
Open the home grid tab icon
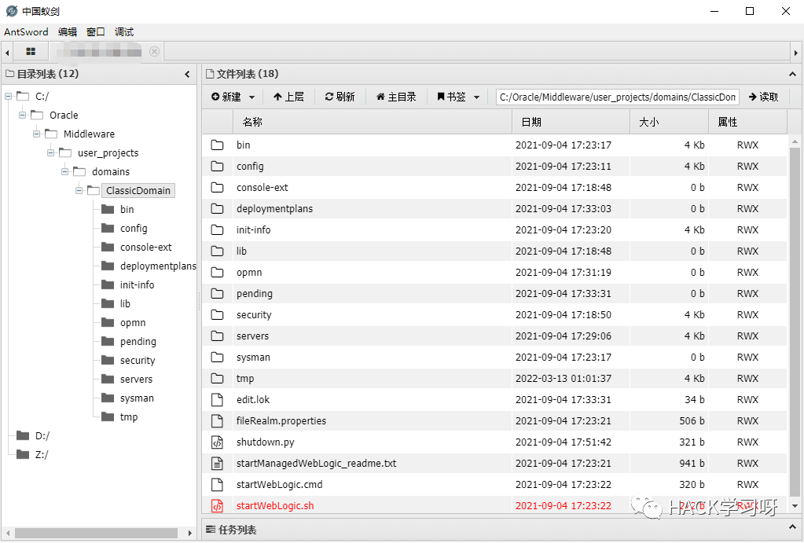click(x=31, y=52)
